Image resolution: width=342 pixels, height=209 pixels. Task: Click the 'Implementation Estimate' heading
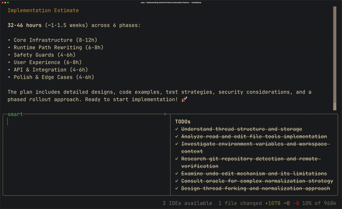43,10
